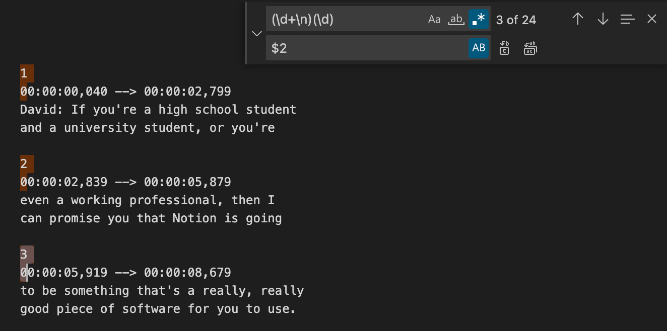Go to next match arrow
Screen dimensions: 667x331
tap(603, 20)
